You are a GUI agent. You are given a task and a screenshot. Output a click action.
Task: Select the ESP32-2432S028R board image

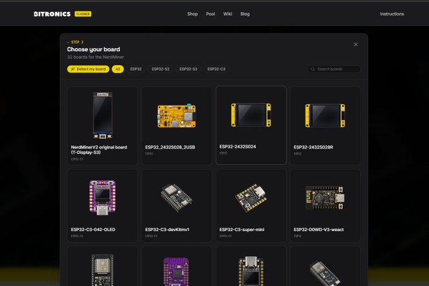(325, 116)
